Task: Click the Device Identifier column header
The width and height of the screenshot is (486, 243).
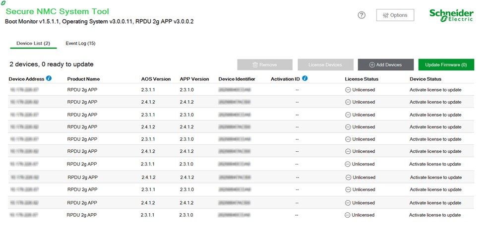Action: click(237, 79)
